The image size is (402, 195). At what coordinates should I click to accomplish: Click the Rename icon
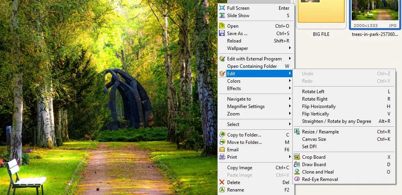[222, 190]
